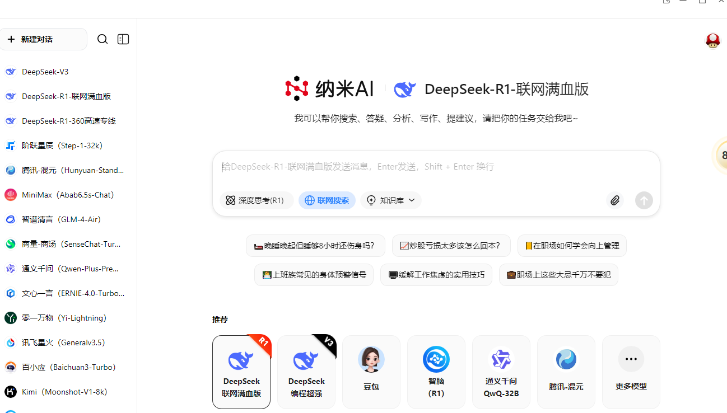Select MiniMax (Abab6.5s-Chat) model

[68, 195]
